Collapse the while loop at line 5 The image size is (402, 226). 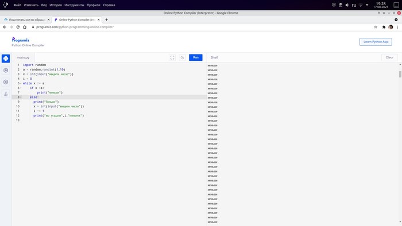point(21,83)
